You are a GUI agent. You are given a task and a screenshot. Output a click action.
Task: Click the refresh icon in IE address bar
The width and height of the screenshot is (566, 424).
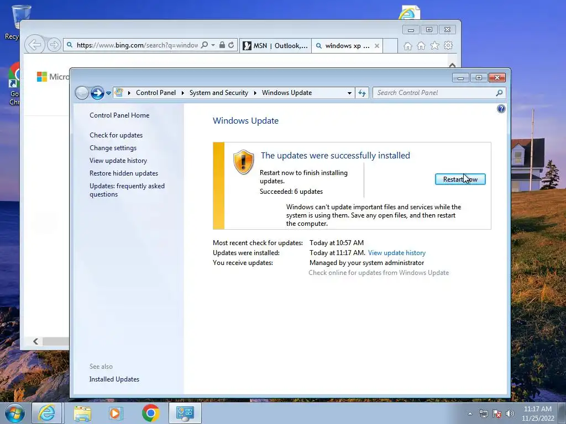point(231,45)
